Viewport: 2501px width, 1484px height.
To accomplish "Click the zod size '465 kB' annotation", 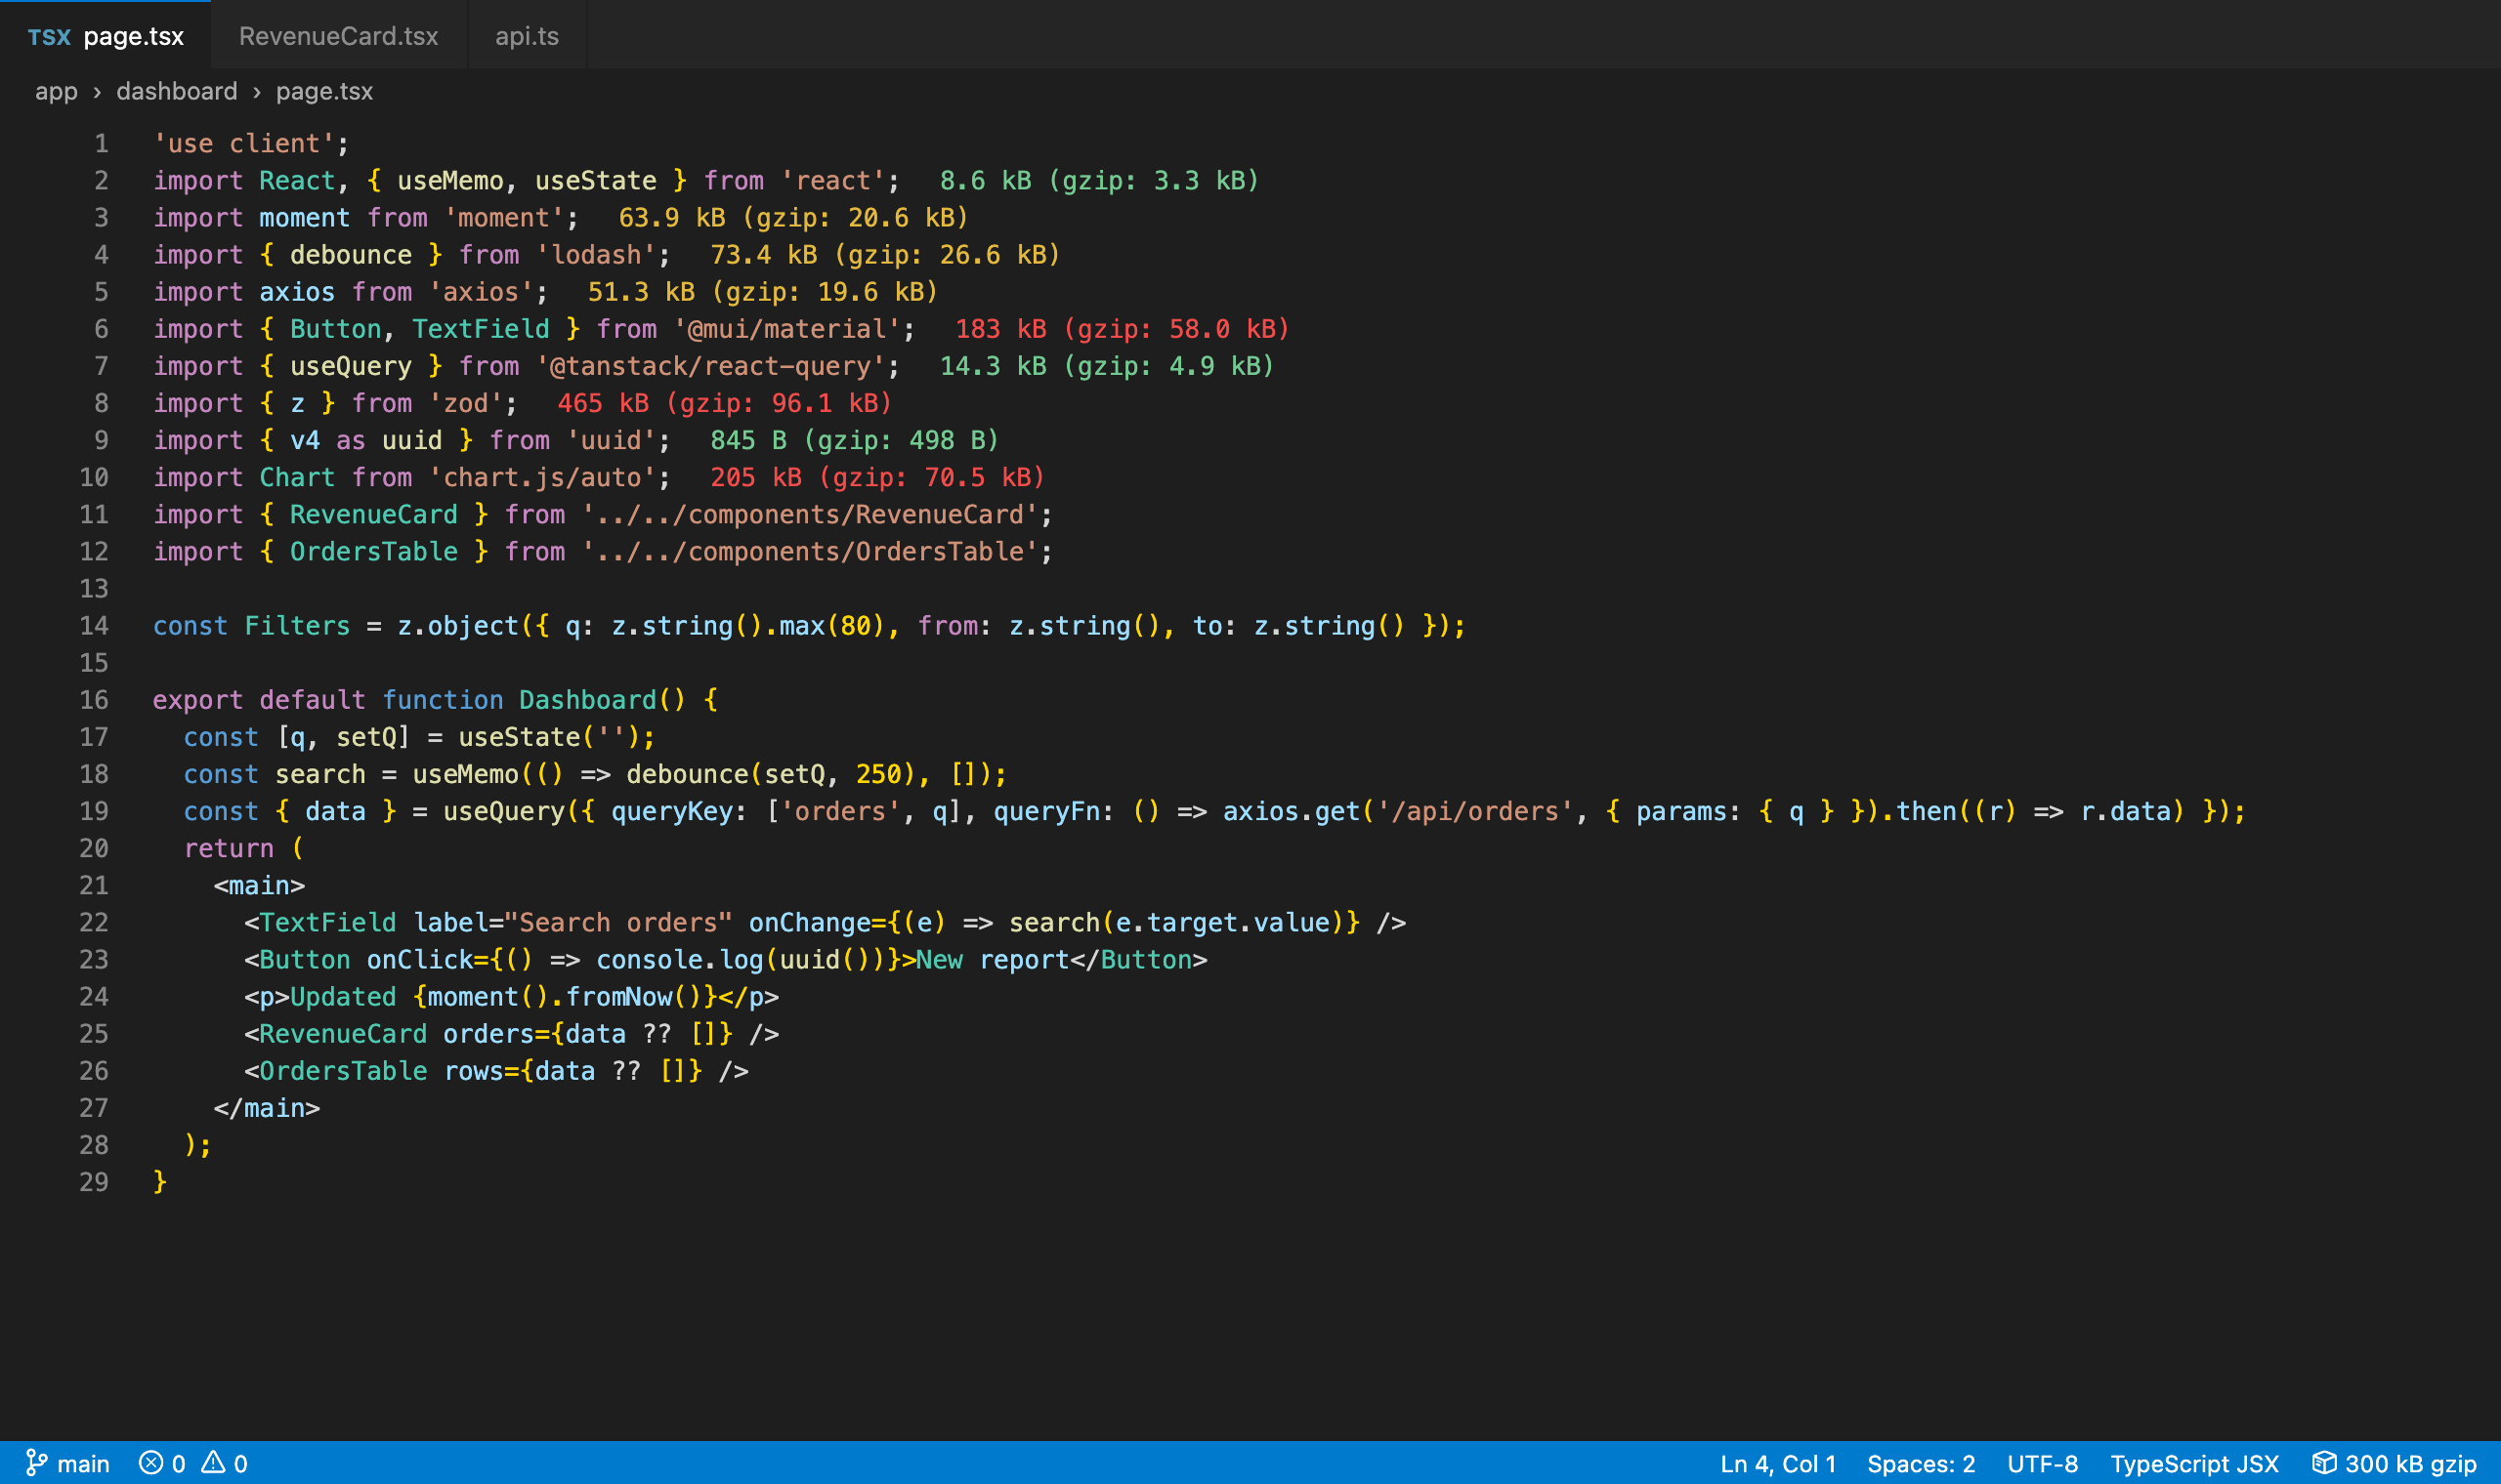I will coord(724,403).
